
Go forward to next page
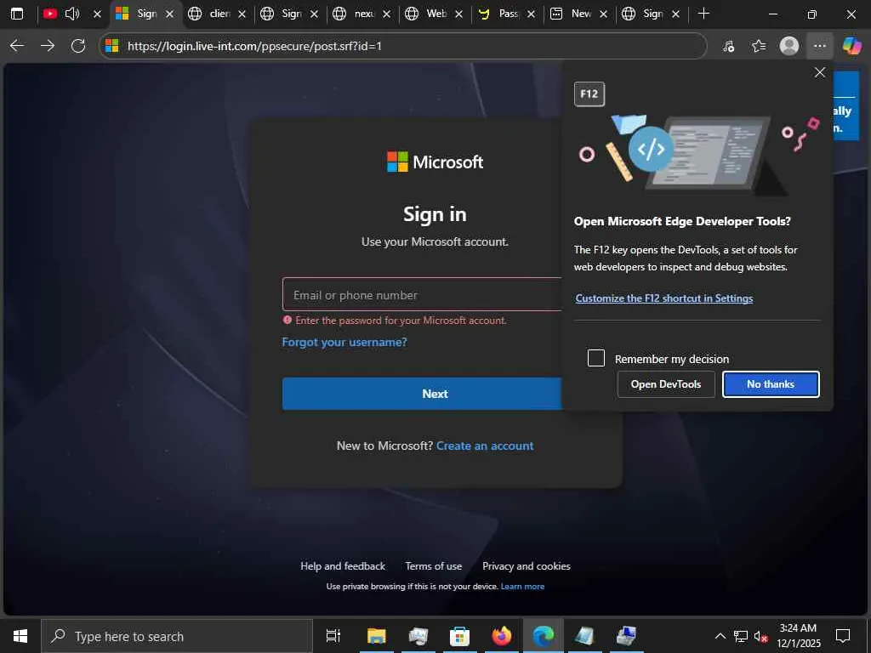point(48,46)
